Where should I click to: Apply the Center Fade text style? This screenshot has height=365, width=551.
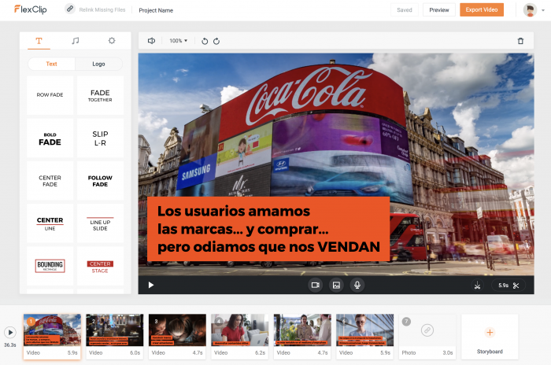[x=50, y=181]
